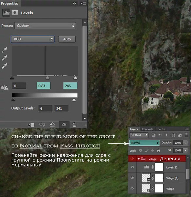Hide the Village (1) layer
This screenshot has height=197, width=191.
(x=132, y=178)
